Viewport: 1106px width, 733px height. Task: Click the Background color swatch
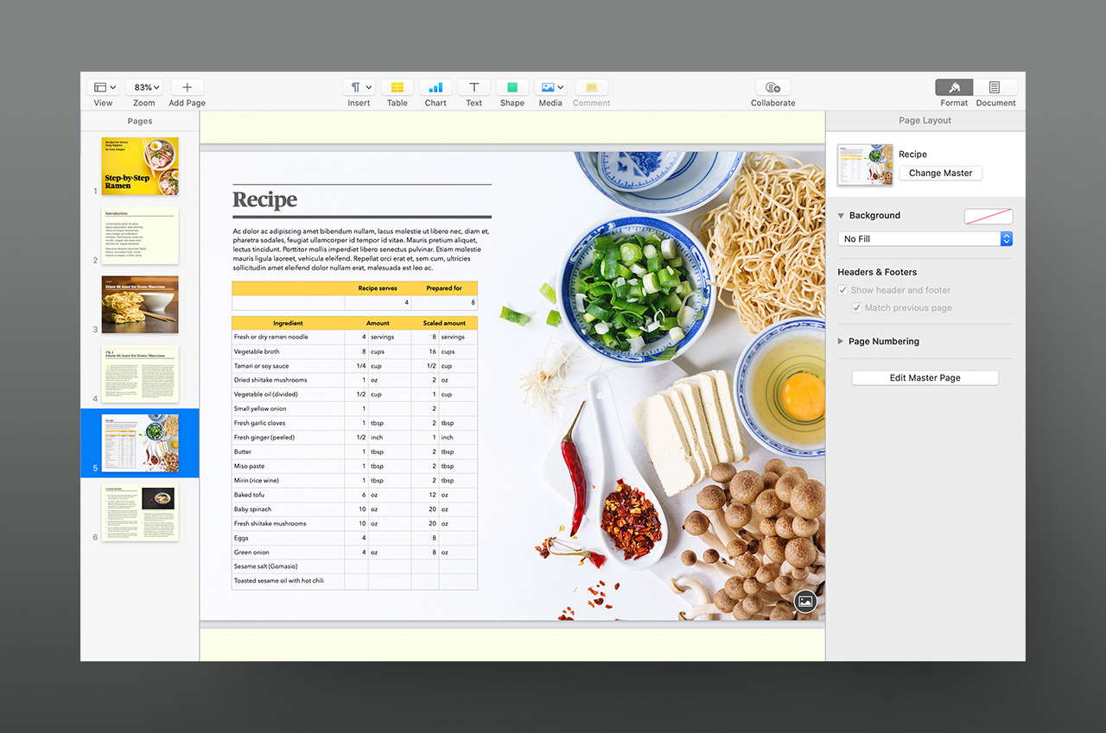pos(988,216)
